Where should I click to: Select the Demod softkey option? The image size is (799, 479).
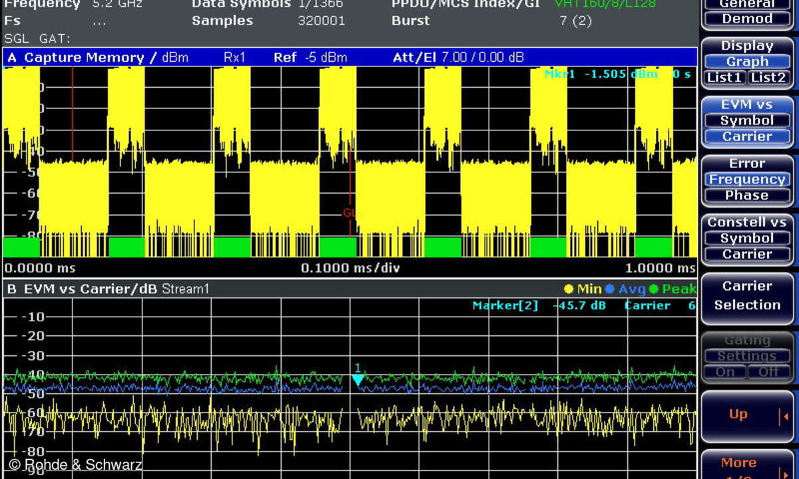coord(747,19)
